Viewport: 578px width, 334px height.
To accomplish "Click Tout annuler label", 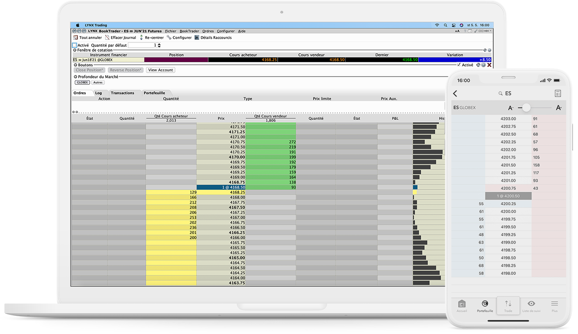I will pos(91,38).
